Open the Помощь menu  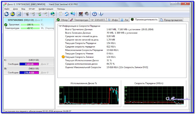pyautogui.click(x=61, y=9)
